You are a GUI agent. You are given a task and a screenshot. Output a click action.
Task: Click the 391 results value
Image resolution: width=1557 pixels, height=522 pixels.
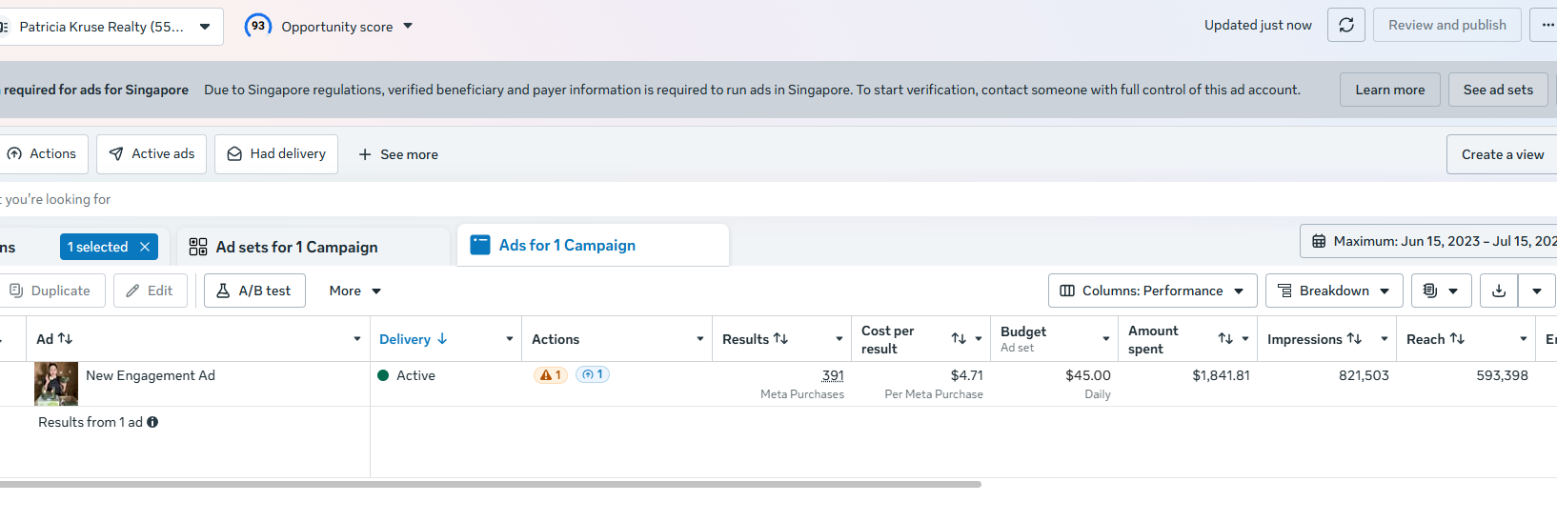tap(833, 375)
